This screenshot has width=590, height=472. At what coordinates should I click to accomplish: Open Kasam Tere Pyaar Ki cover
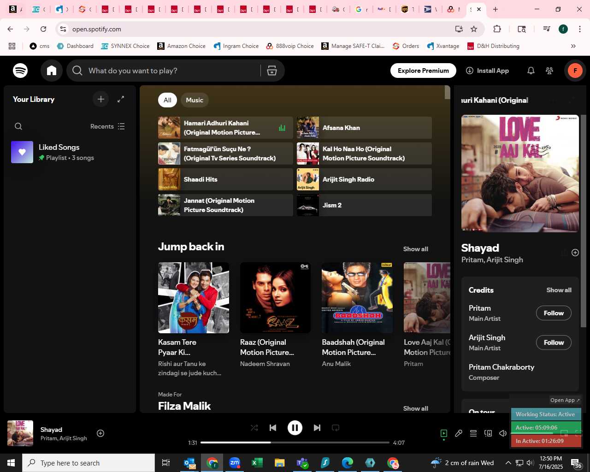(x=194, y=298)
